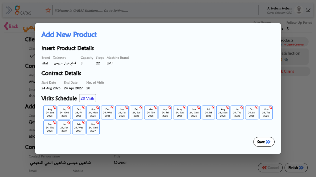Go back using the Back link
This screenshot has width=316, height=177.
click(11, 26)
